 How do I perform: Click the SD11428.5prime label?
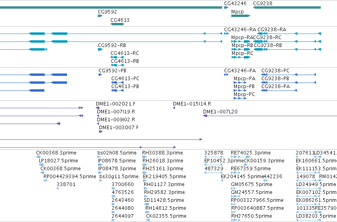[164, 200]
